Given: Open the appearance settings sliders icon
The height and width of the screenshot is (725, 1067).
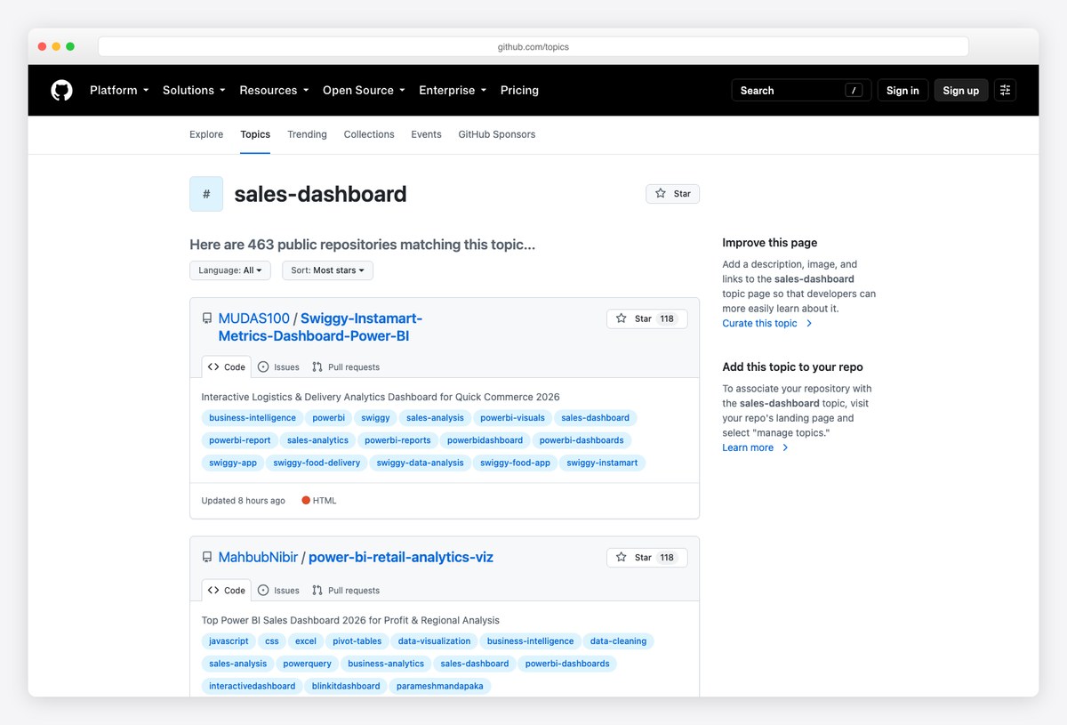Looking at the screenshot, I should [1005, 90].
